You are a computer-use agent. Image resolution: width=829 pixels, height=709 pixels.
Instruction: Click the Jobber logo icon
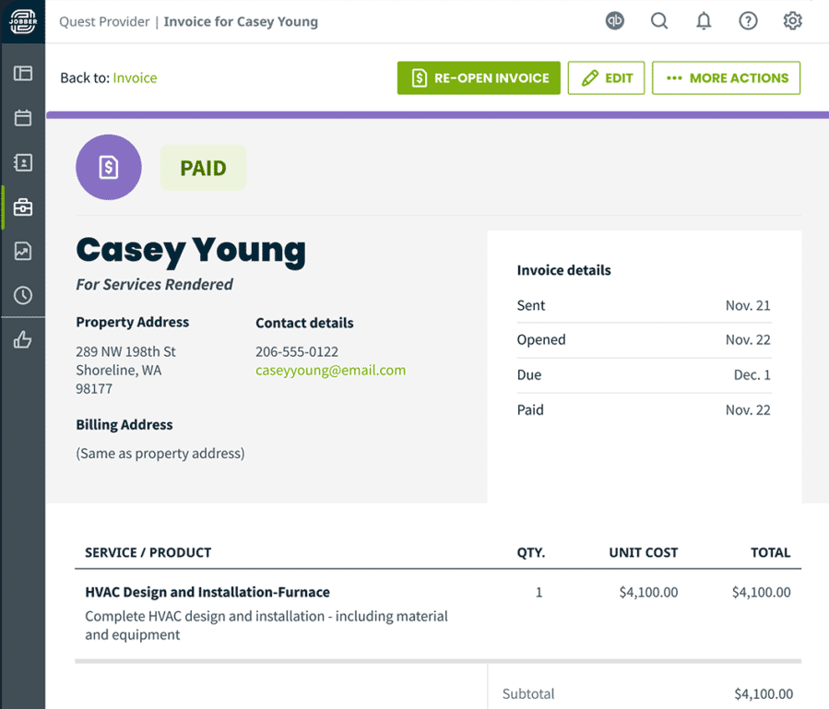23,21
